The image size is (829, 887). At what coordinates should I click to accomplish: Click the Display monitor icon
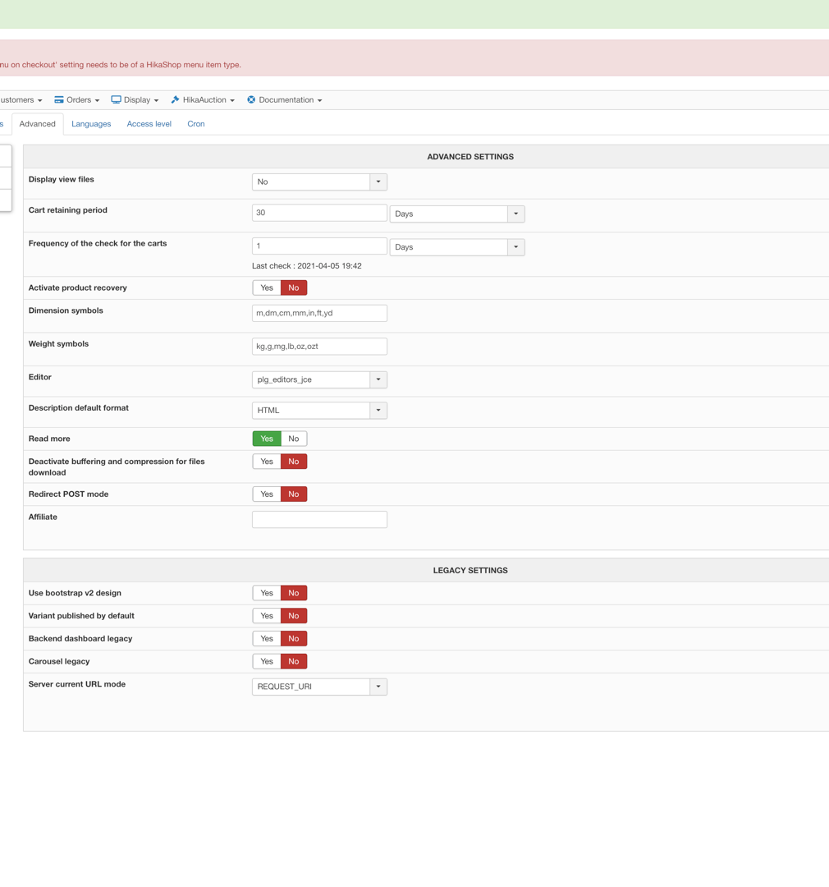point(116,99)
